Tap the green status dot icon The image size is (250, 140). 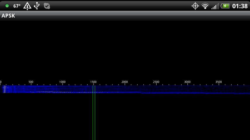(7, 6)
